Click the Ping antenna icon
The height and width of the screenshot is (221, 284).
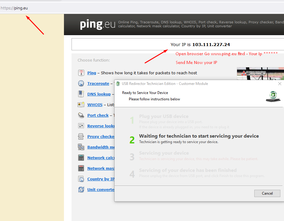(81, 73)
